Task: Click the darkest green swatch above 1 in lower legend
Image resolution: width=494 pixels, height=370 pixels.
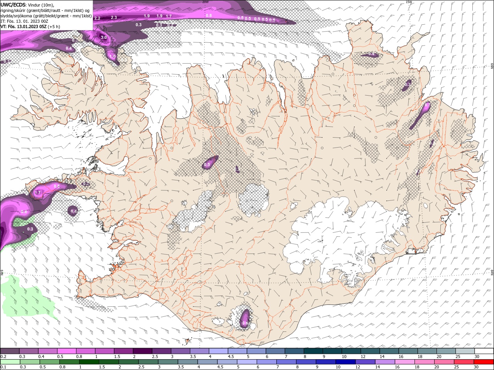Action: point(89,362)
